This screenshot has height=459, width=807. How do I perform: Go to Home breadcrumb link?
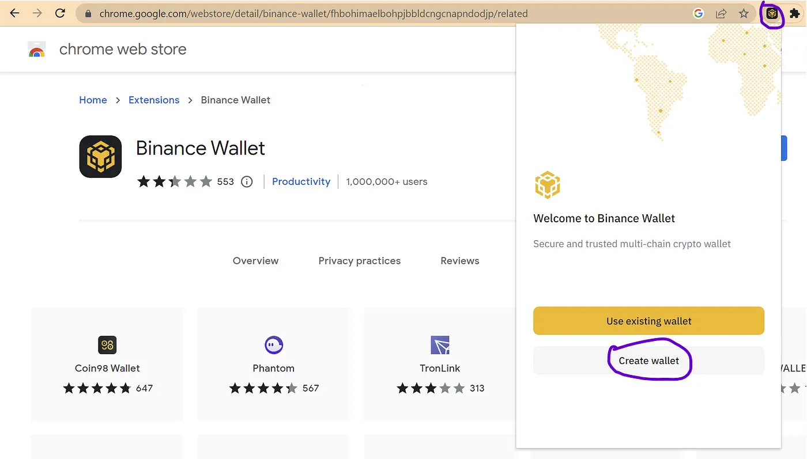tap(93, 100)
